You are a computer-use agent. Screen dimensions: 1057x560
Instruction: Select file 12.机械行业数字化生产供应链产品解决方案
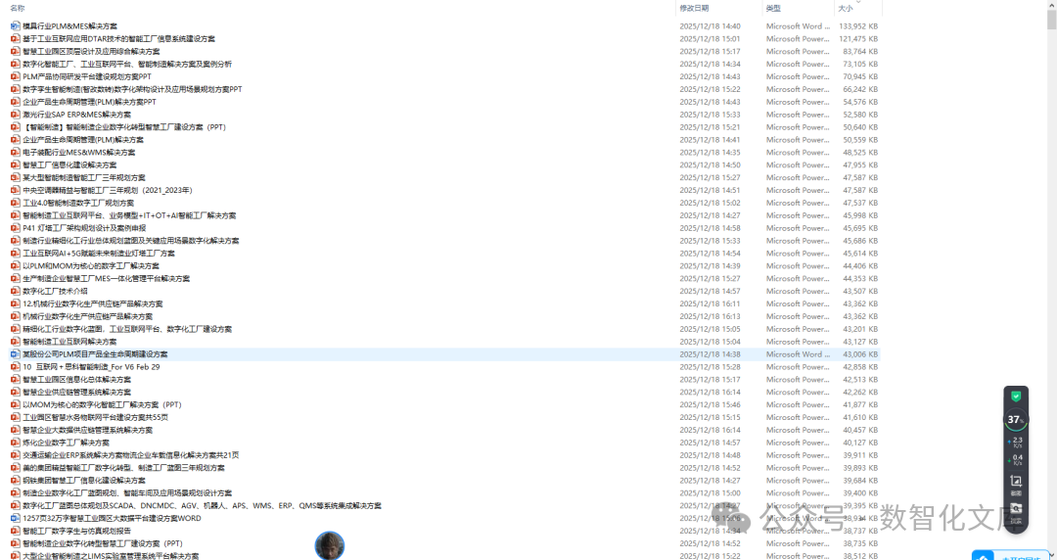click(92, 304)
